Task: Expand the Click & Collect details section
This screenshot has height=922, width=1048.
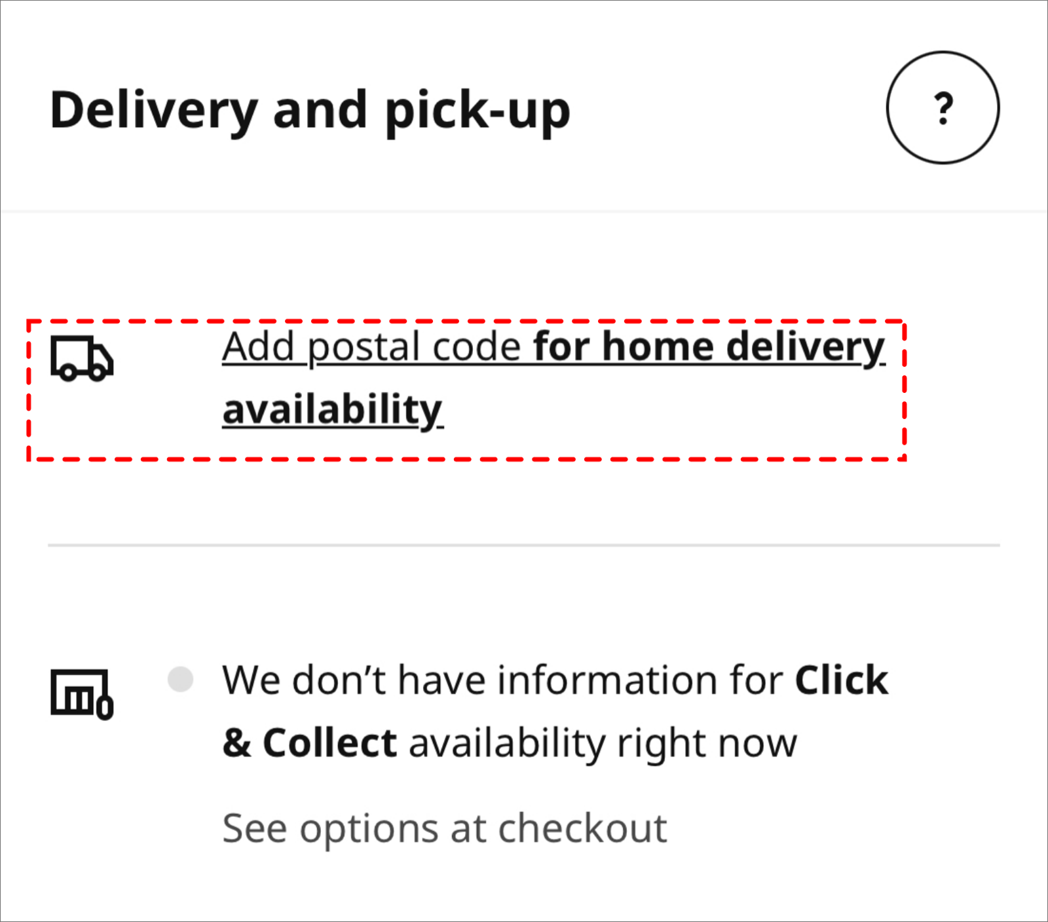Action: (557, 710)
